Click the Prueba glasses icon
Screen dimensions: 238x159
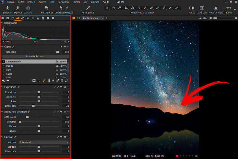(228, 8)
